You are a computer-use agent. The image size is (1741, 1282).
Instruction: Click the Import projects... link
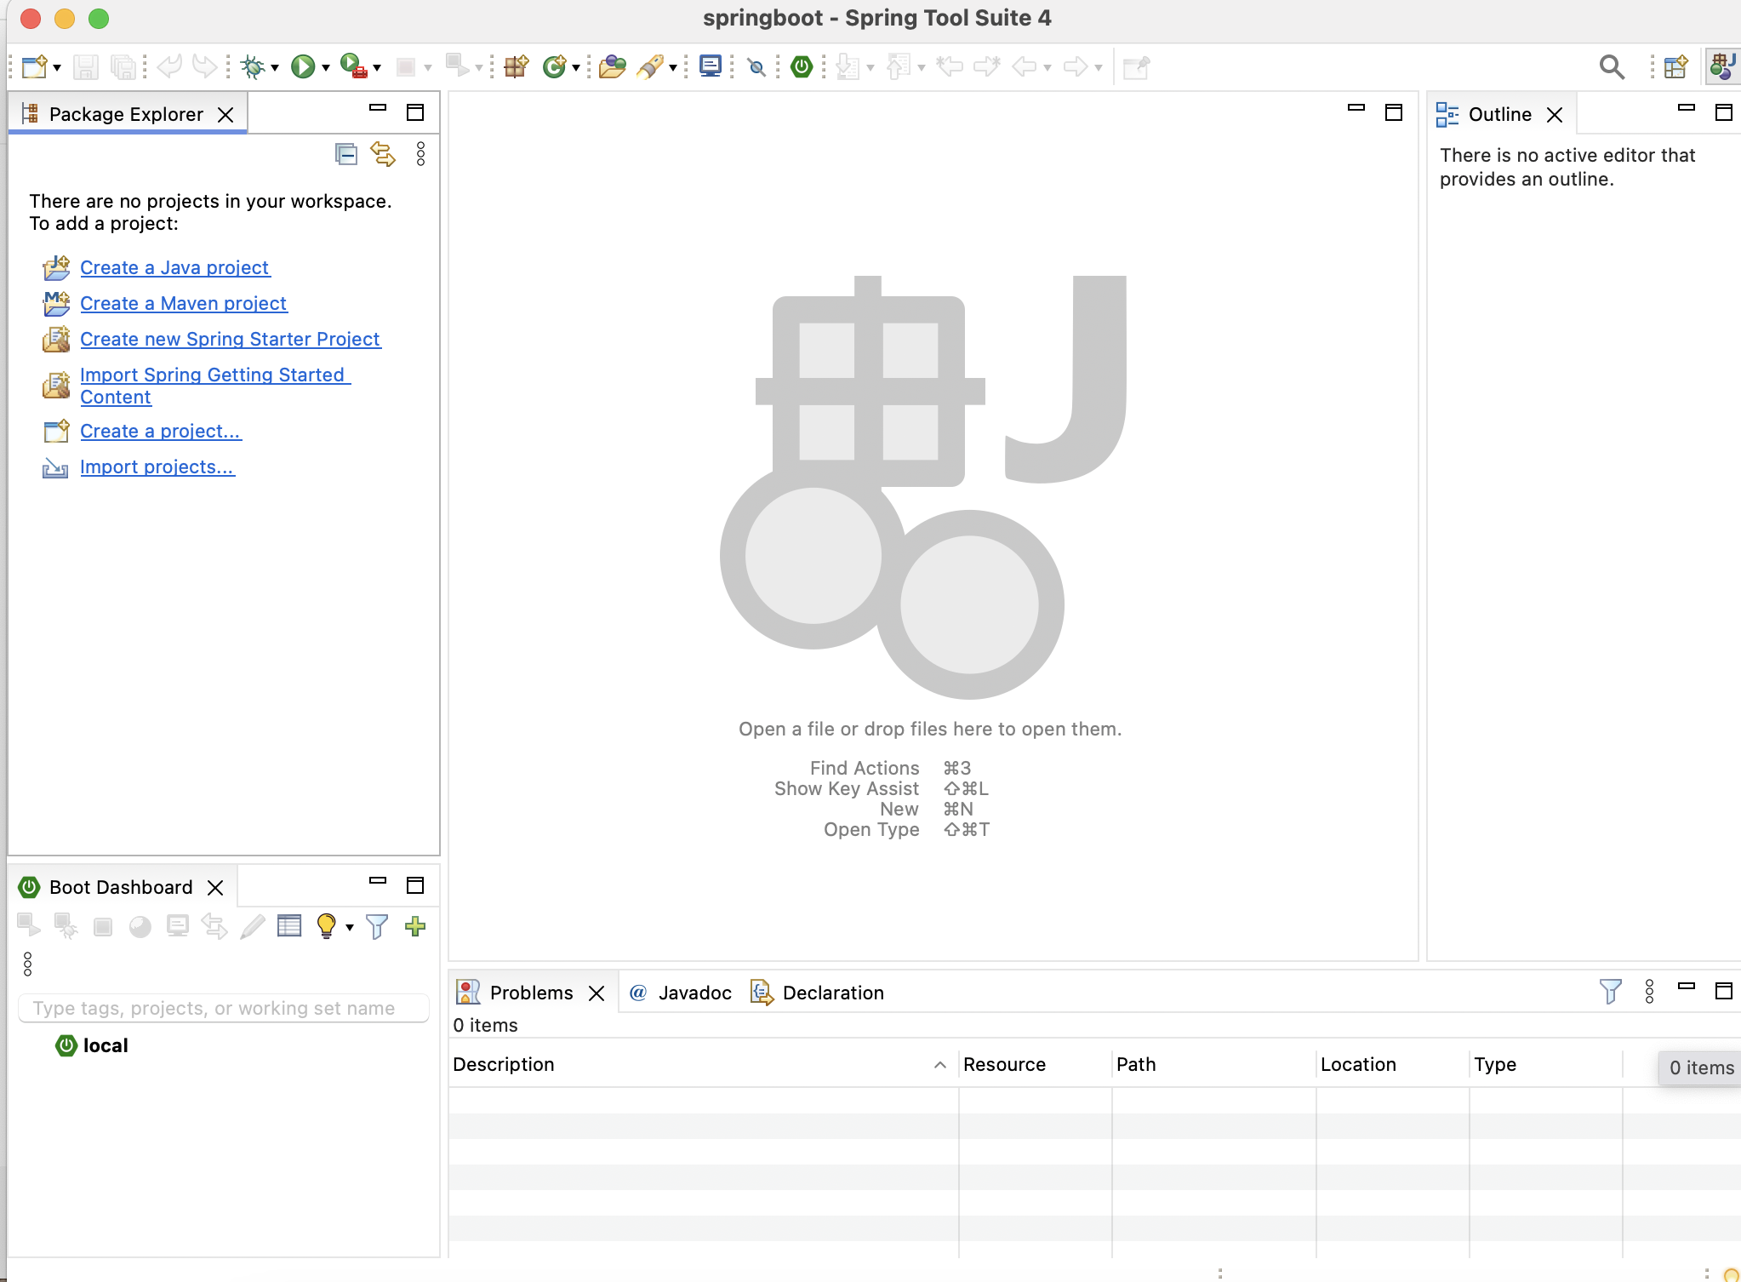[157, 466]
